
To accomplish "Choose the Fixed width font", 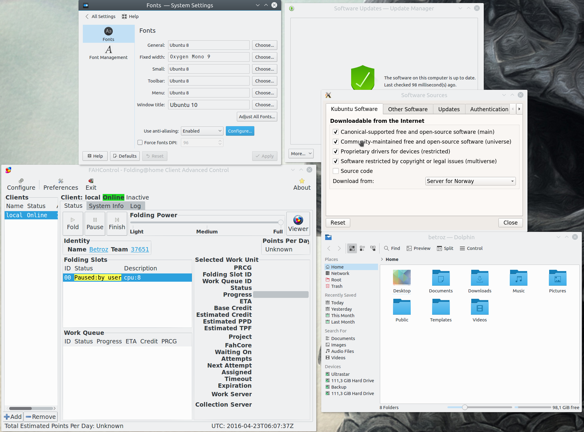I will point(264,57).
